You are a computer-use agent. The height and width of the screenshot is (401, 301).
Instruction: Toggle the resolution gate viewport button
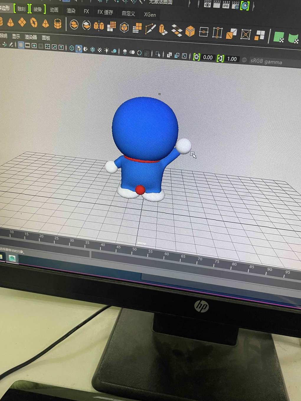34,46
